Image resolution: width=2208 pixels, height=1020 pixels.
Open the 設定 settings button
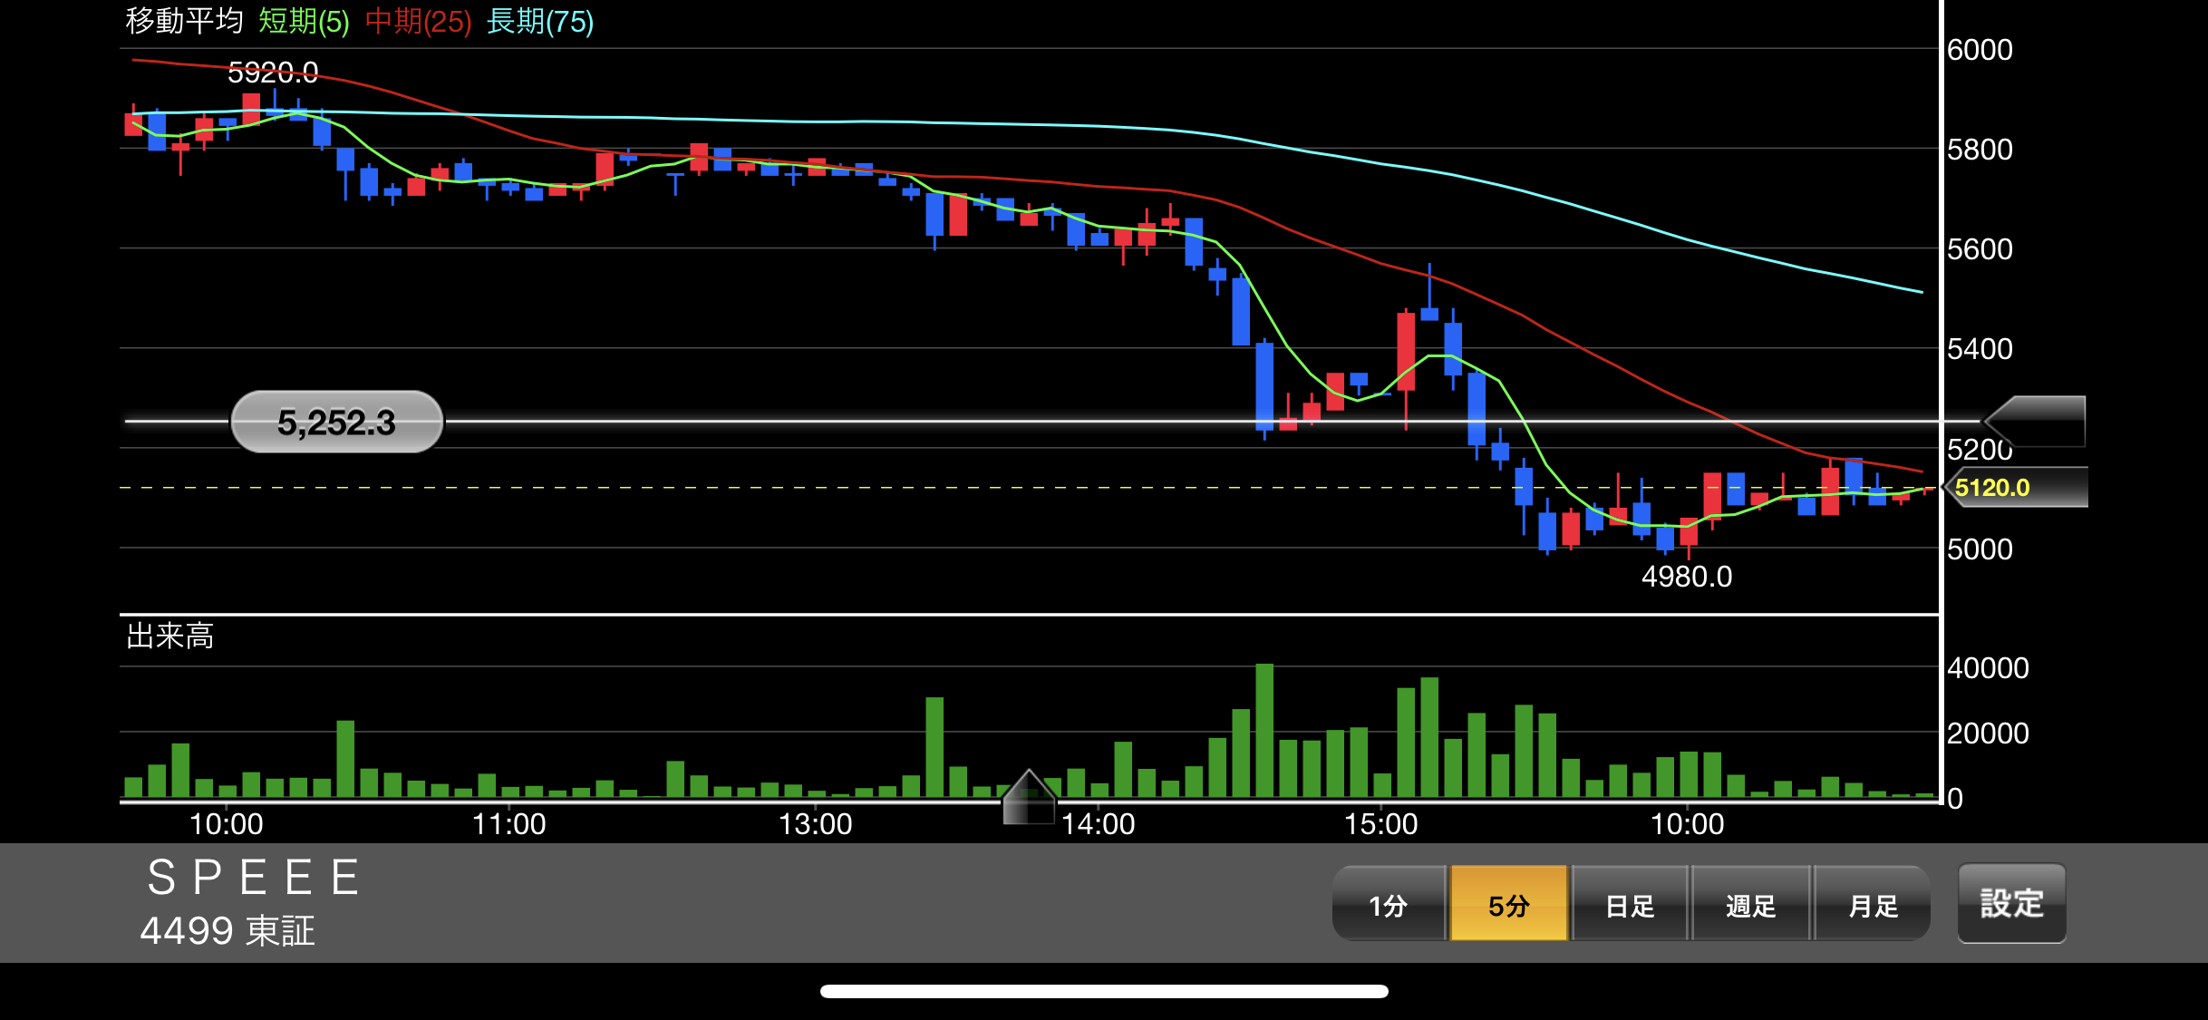(2011, 903)
